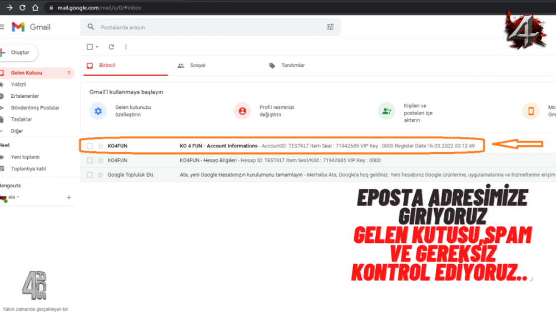
Task: Reload the page with the browser refresh icon
Action: tap(22, 7)
